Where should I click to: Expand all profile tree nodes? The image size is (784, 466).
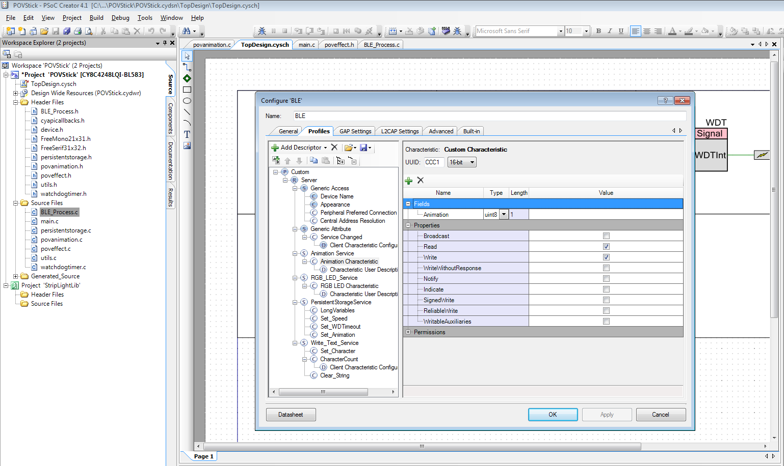pyautogui.click(x=341, y=161)
